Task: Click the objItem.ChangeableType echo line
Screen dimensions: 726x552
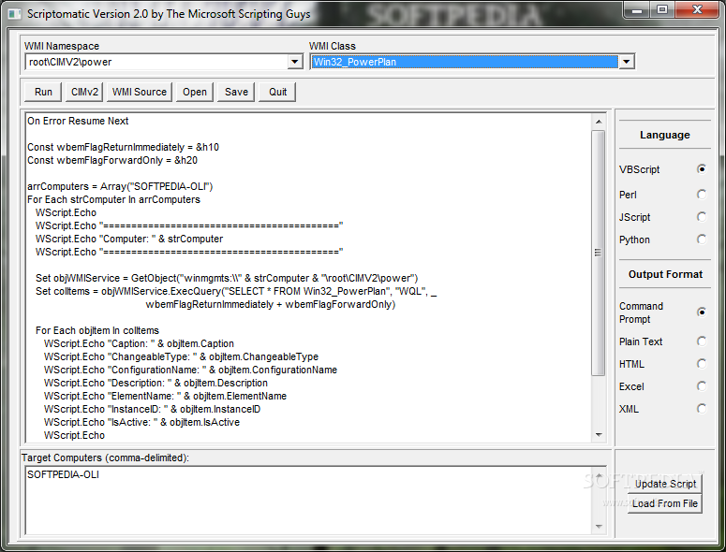Action: [181, 356]
